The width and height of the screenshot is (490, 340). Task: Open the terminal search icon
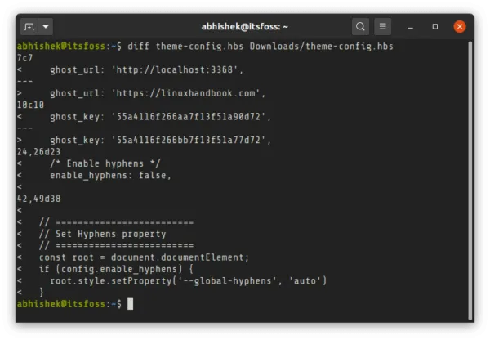[359, 26]
